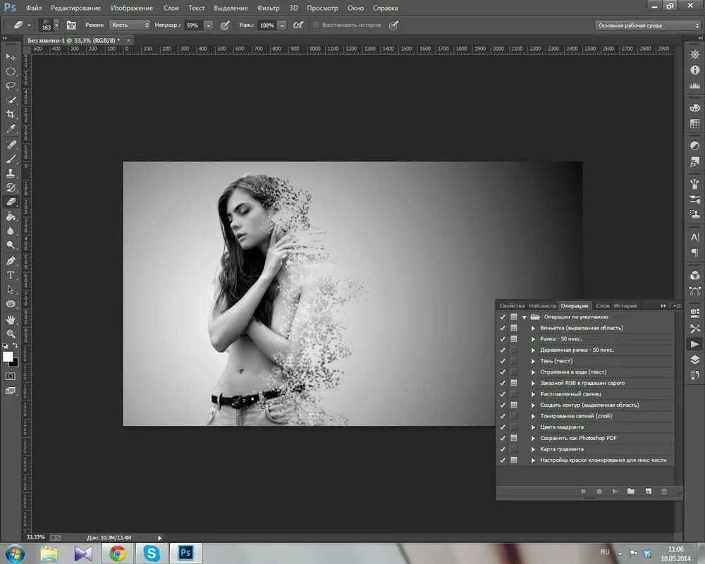
Task: Select the Lasso tool
Action: [11, 85]
